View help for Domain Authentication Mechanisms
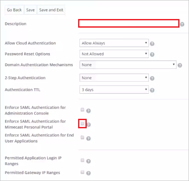This screenshot has height=181, width=189. coord(180,65)
